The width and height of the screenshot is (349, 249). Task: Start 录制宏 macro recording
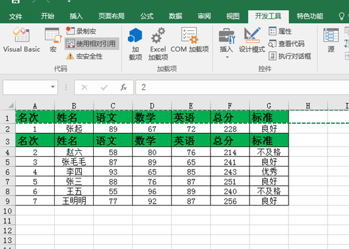pos(81,31)
